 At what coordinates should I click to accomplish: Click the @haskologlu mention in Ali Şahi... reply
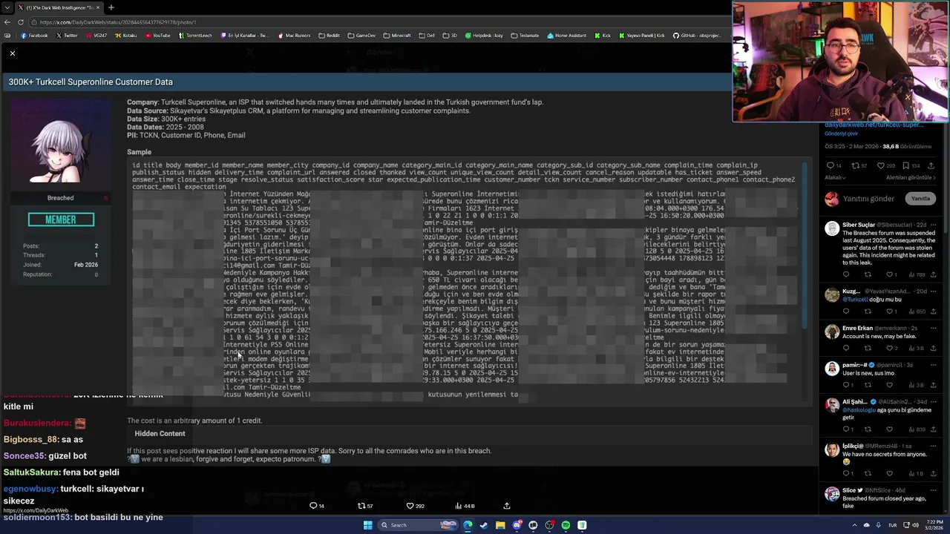[x=859, y=410]
